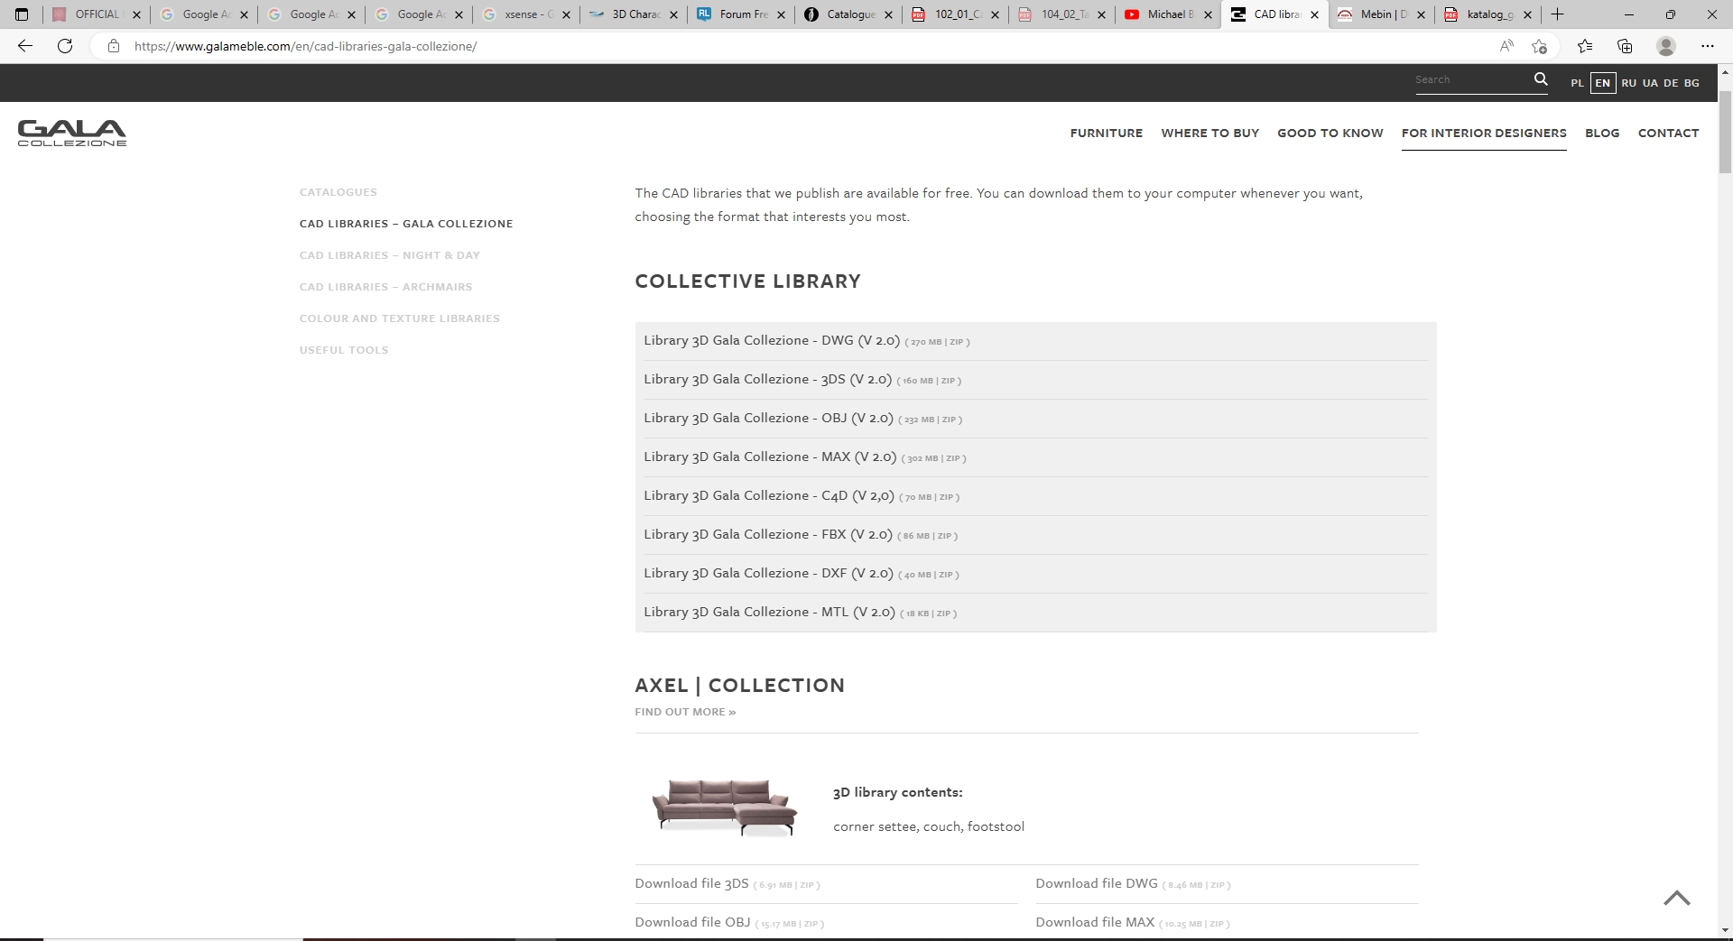
Task: Switch to the xsense Google tab
Action: [x=524, y=14]
